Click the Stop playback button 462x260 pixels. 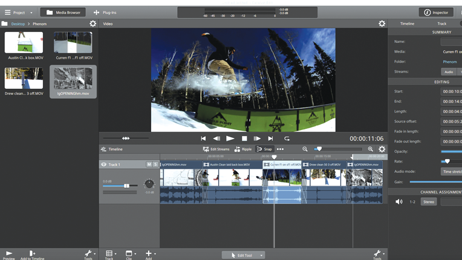pos(244,138)
